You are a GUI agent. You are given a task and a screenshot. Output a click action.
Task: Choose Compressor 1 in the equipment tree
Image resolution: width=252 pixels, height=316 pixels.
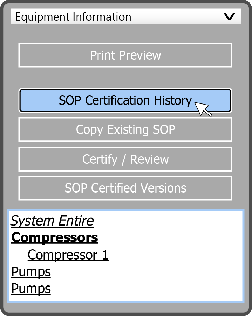(x=68, y=255)
